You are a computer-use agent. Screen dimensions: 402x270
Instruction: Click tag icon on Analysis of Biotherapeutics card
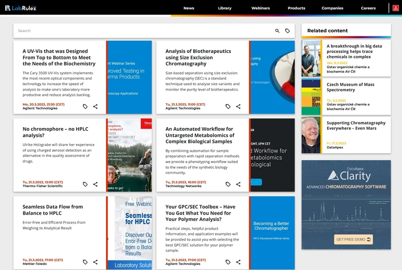(228, 106)
